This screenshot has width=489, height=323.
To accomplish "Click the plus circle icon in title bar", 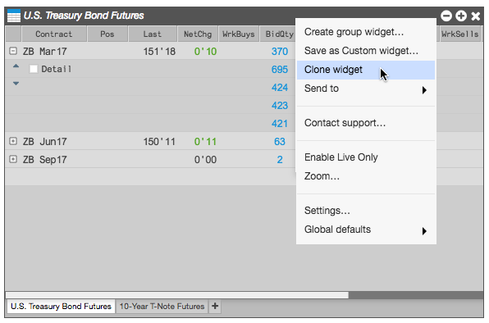I will point(461,16).
